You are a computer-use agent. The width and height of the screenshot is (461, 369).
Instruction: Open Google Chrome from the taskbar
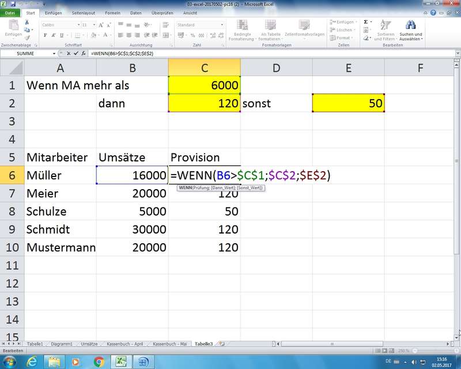coord(98,362)
